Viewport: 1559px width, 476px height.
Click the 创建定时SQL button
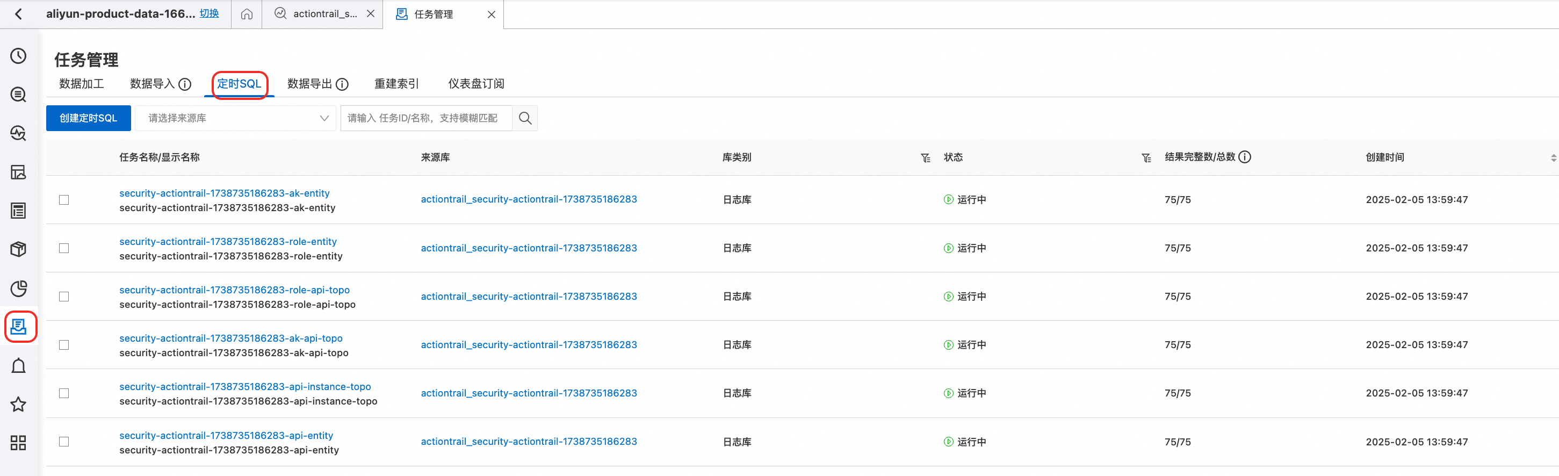click(88, 118)
